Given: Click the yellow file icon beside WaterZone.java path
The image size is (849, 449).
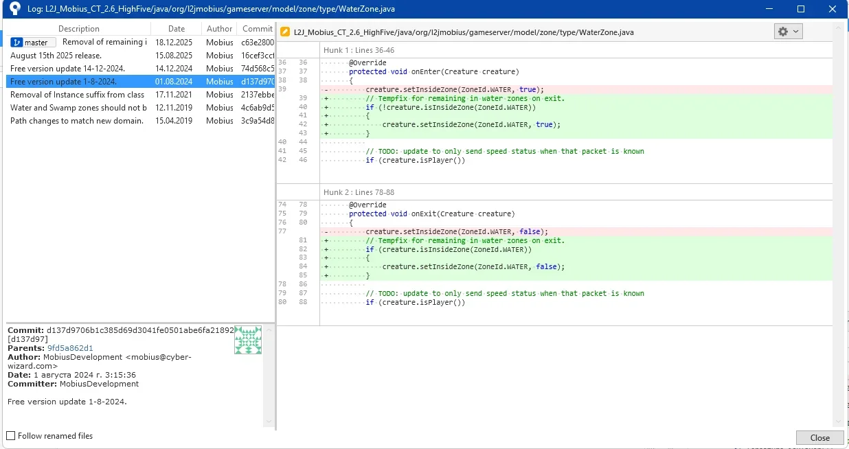Looking at the screenshot, I should click(x=285, y=32).
